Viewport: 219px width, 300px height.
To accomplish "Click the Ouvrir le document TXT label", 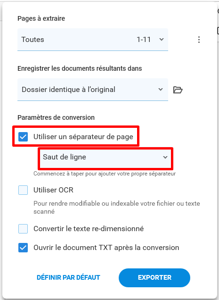I will [x=106, y=248].
